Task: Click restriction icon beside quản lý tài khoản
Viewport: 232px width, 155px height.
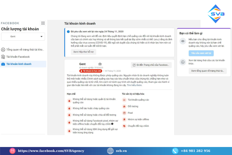Action: [x=69, y=101]
